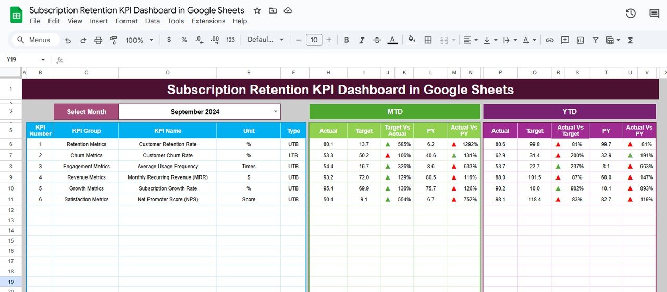This screenshot has width=667, height=292.
Task: Print the spreadsheet
Action: (x=98, y=40)
